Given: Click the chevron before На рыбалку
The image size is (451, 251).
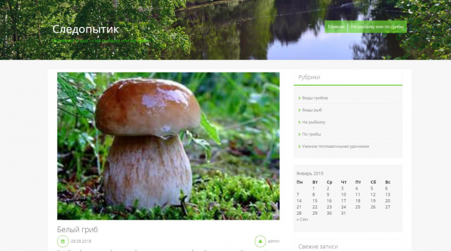Looking at the screenshot, I should click(x=299, y=122).
